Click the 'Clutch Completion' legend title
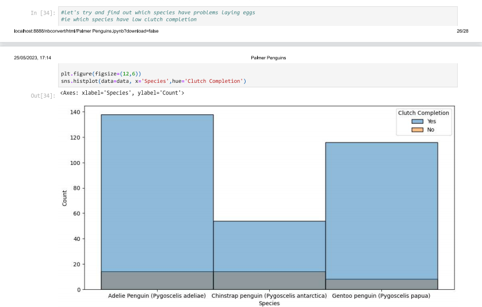 tap(423, 113)
